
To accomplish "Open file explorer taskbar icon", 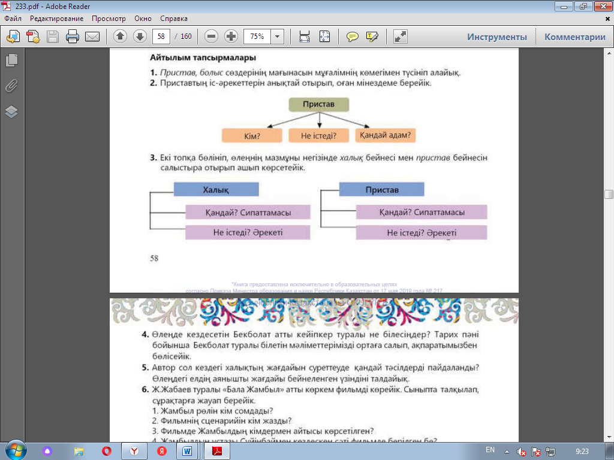I will click(x=79, y=451).
